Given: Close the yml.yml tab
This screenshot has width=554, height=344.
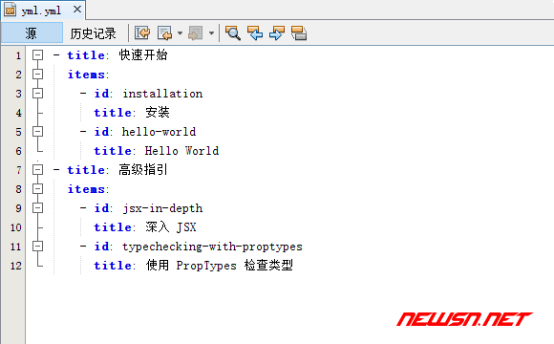Looking at the screenshot, I should [77, 10].
